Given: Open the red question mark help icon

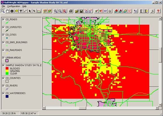Looking at the screenshot, I should pyautogui.click(x=158, y=11).
